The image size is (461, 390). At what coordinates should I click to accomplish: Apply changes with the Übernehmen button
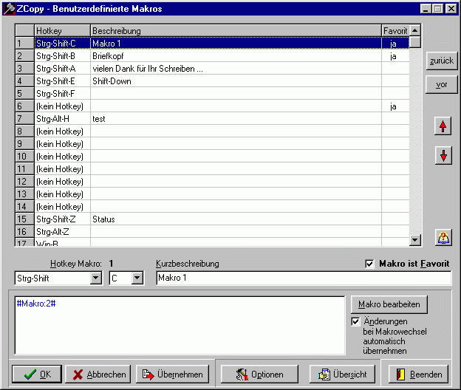(x=173, y=374)
